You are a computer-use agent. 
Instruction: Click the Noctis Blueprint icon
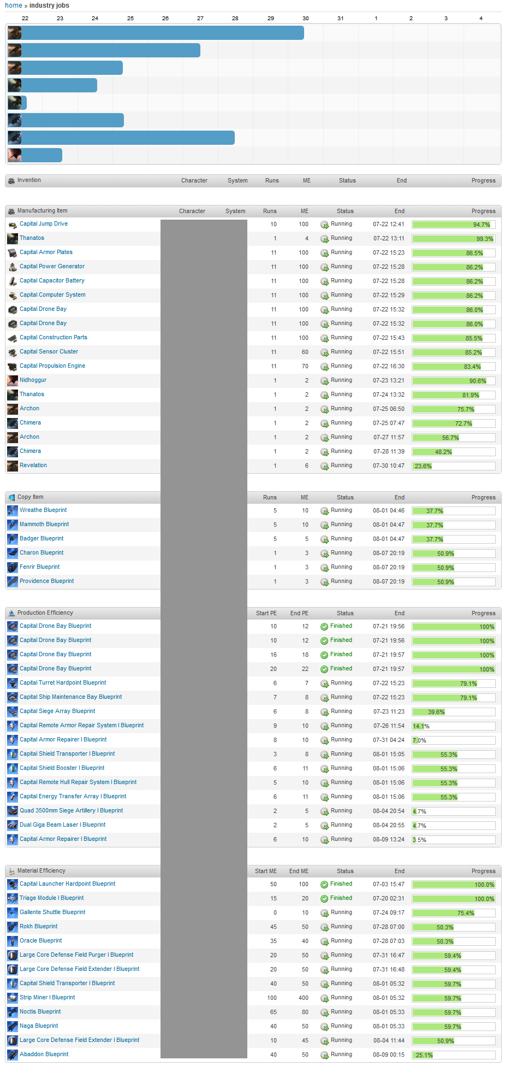click(x=12, y=1012)
